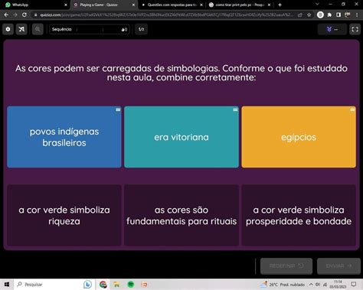Bookmark this page with the star icon
Viewport: 363px width, 290px height.
point(309,15)
